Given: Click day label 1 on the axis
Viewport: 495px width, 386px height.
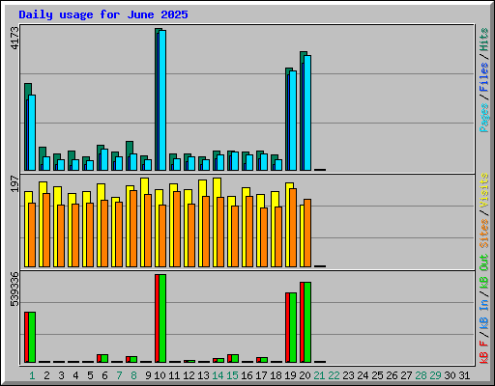Looking at the screenshot, I should (32, 375).
